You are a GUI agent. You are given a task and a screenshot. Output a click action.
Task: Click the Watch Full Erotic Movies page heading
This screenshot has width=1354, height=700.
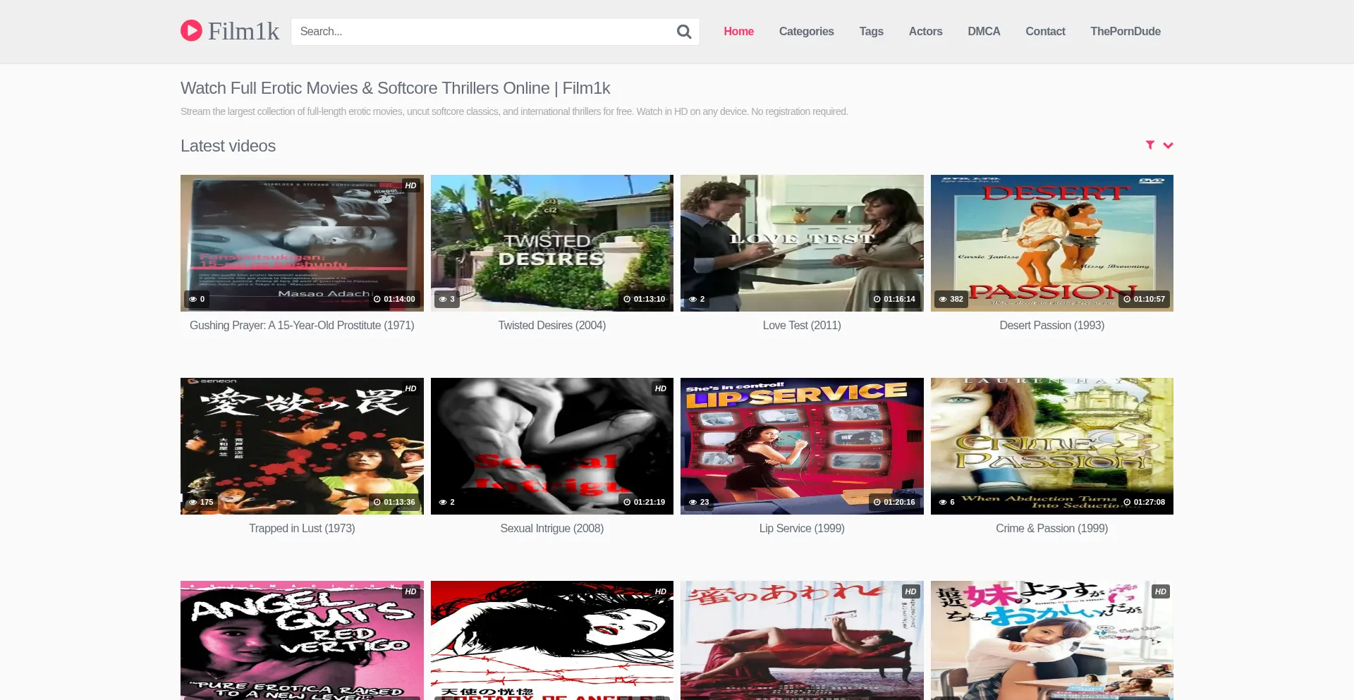(x=395, y=88)
